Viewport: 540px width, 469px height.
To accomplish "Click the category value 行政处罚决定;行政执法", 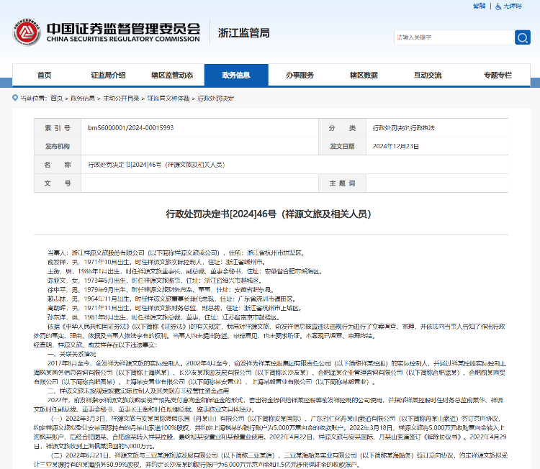I will click(404, 128).
